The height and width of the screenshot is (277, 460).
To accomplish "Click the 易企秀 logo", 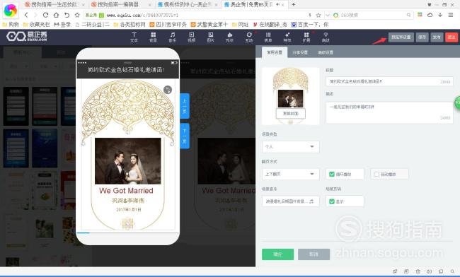I will 27,37.
